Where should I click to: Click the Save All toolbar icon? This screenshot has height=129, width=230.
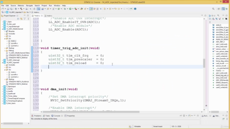tap(11, 9)
